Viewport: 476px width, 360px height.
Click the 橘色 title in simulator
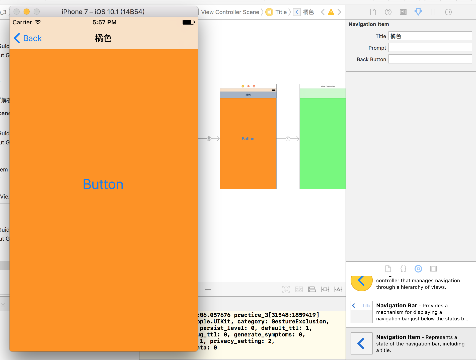[x=103, y=38]
